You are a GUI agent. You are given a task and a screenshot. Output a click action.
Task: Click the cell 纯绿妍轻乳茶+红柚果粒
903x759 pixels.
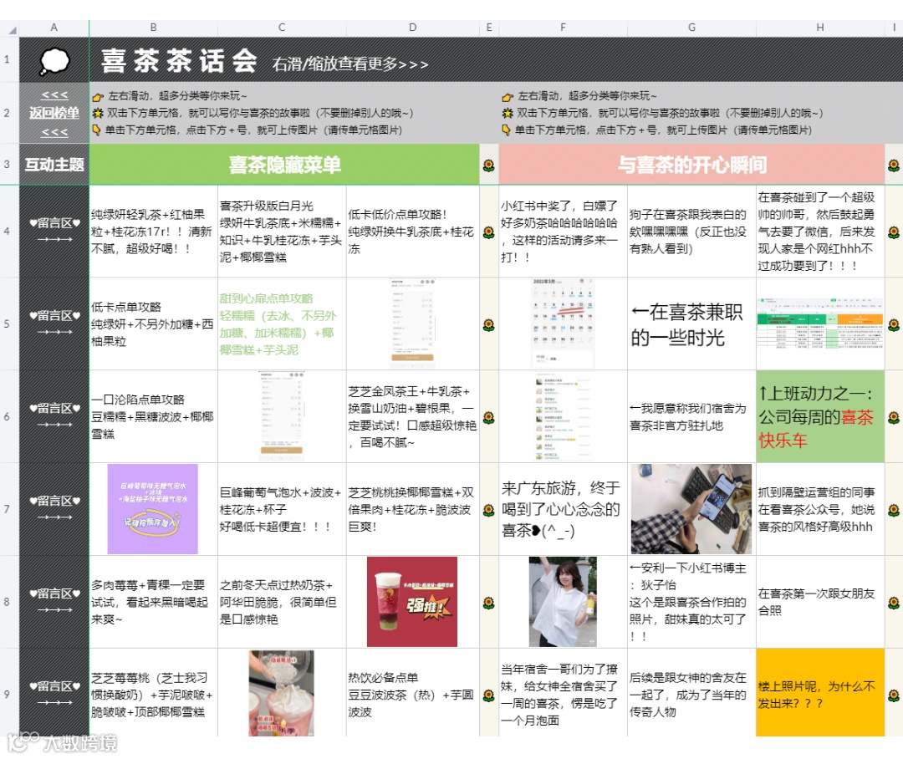(x=154, y=232)
